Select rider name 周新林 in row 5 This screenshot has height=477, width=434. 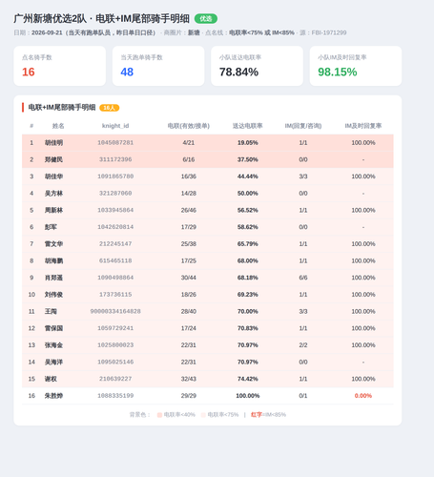point(53,210)
